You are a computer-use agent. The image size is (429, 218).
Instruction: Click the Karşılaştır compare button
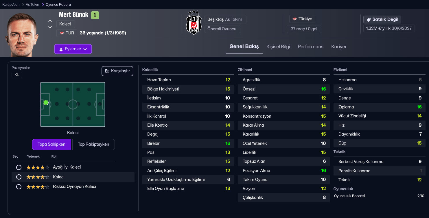pos(117,71)
